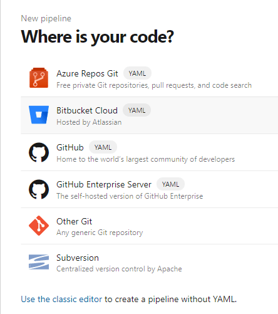The height and width of the screenshot is (314, 278).
Task: Click 'Centralized version control by Apache' text
Action: tap(119, 269)
